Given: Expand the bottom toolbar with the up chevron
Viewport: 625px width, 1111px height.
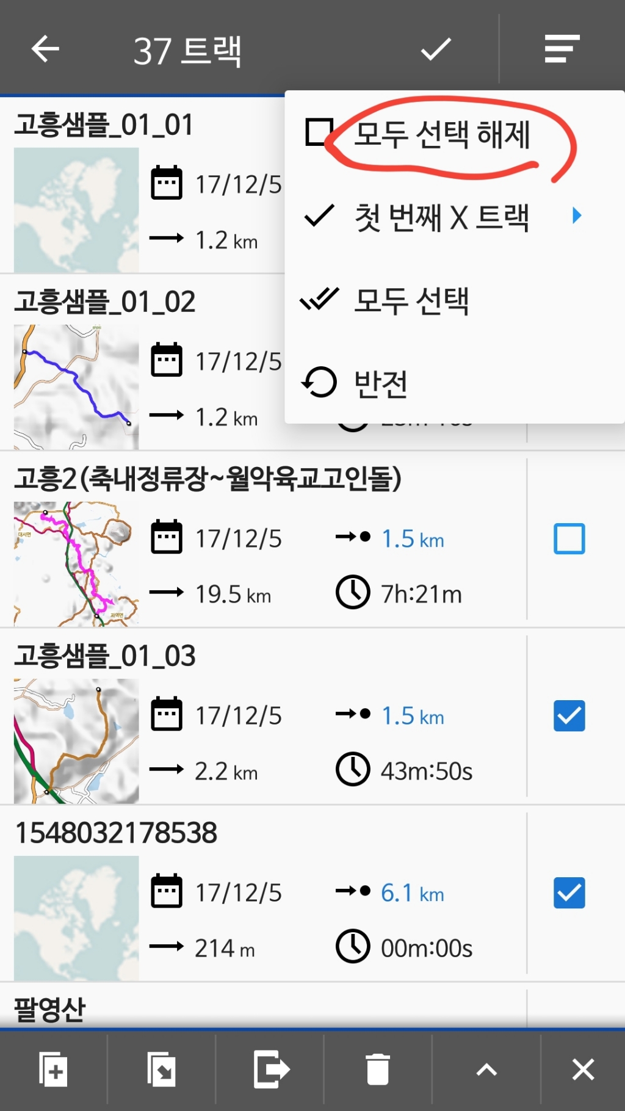Looking at the screenshot, I should tap(486, 1069).
